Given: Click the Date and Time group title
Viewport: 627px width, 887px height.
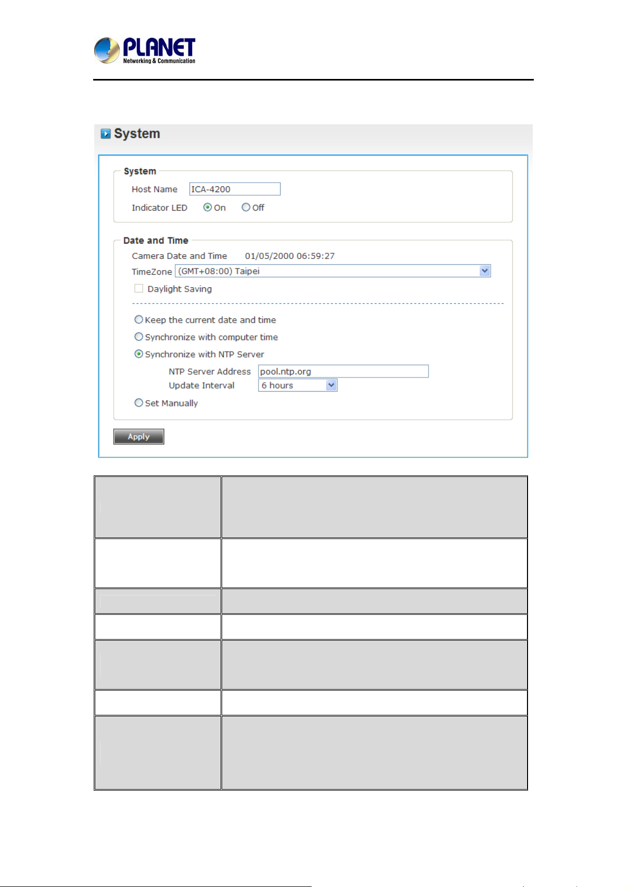Looking at the screenshot, I should 156,241.
